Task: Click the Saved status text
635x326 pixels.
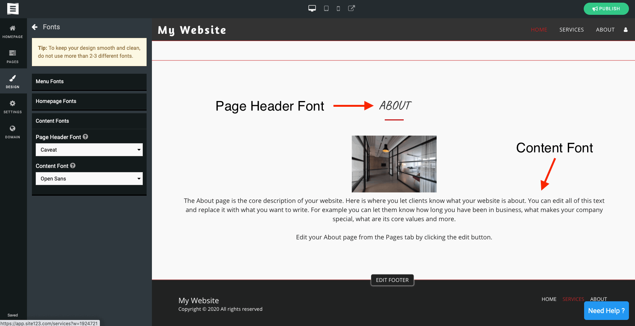Action: tap(13, 315)
